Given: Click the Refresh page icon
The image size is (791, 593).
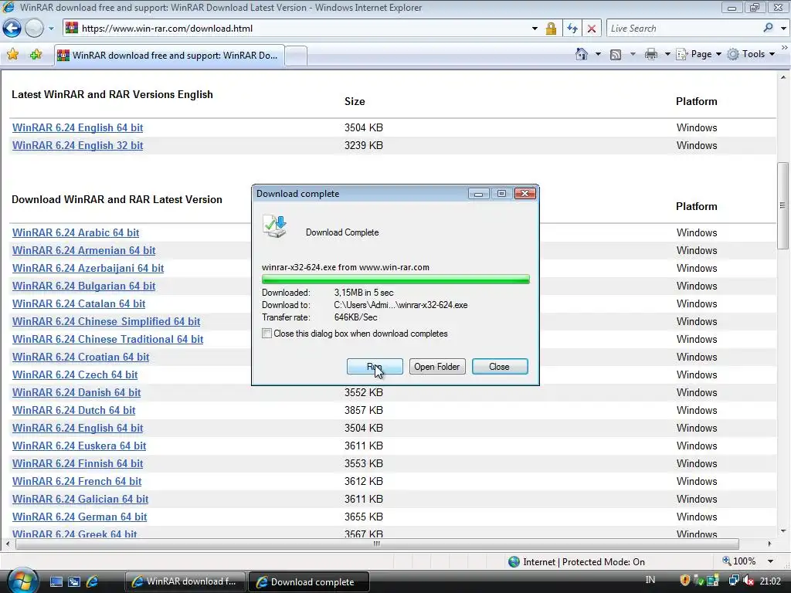Looking at the screenshot, I should [572, 29].
